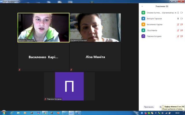
Task: Select the Василенко Карі... tile
Action: tap(43, 57)
